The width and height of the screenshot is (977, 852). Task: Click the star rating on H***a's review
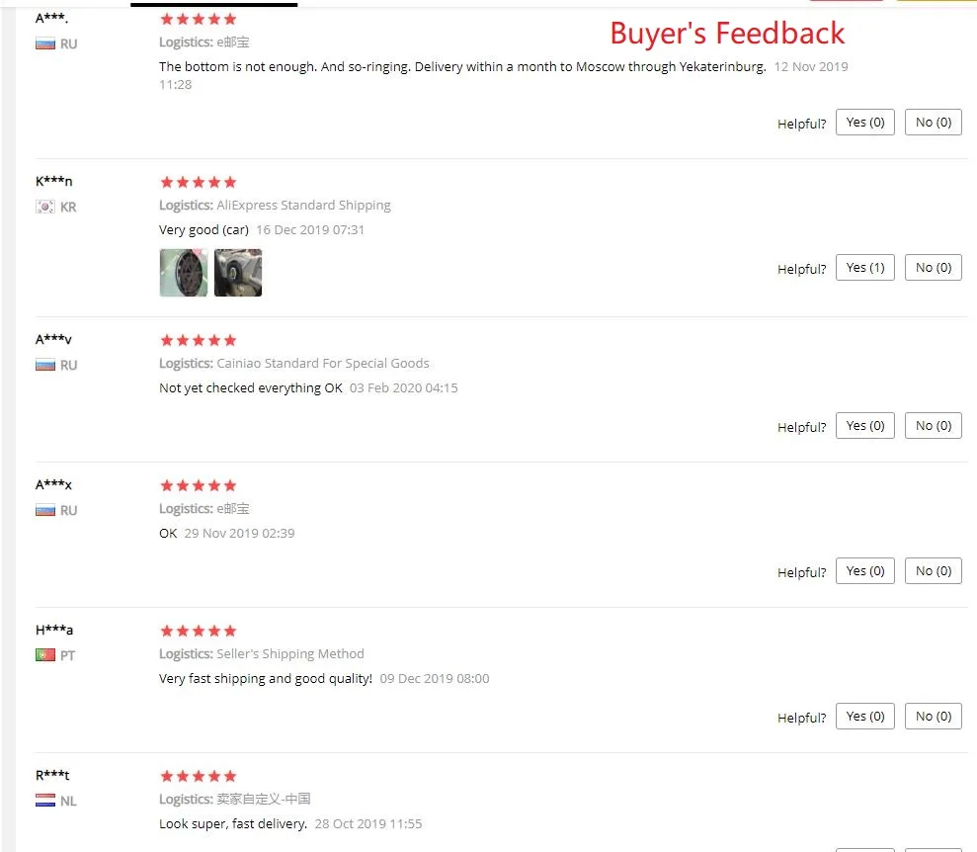tap(199, 631)
